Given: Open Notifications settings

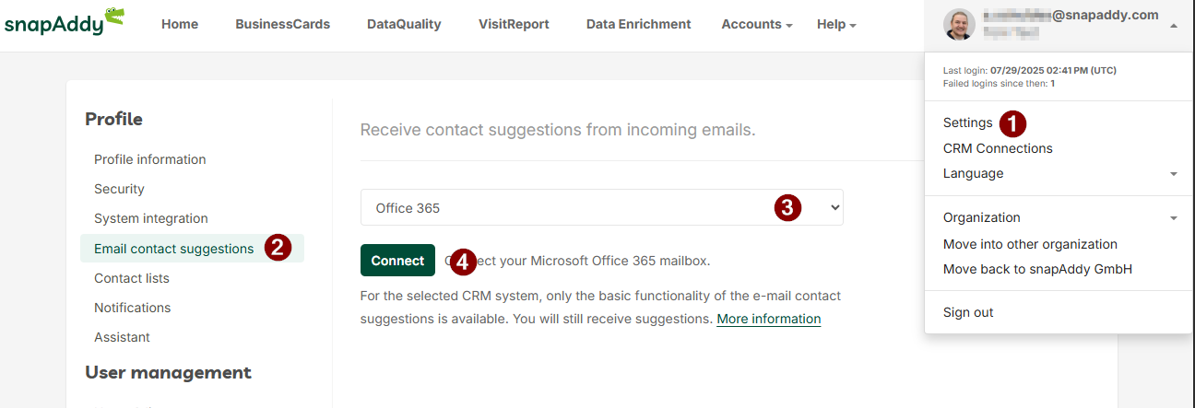Looking at the screenshot, I should point(133,308).
